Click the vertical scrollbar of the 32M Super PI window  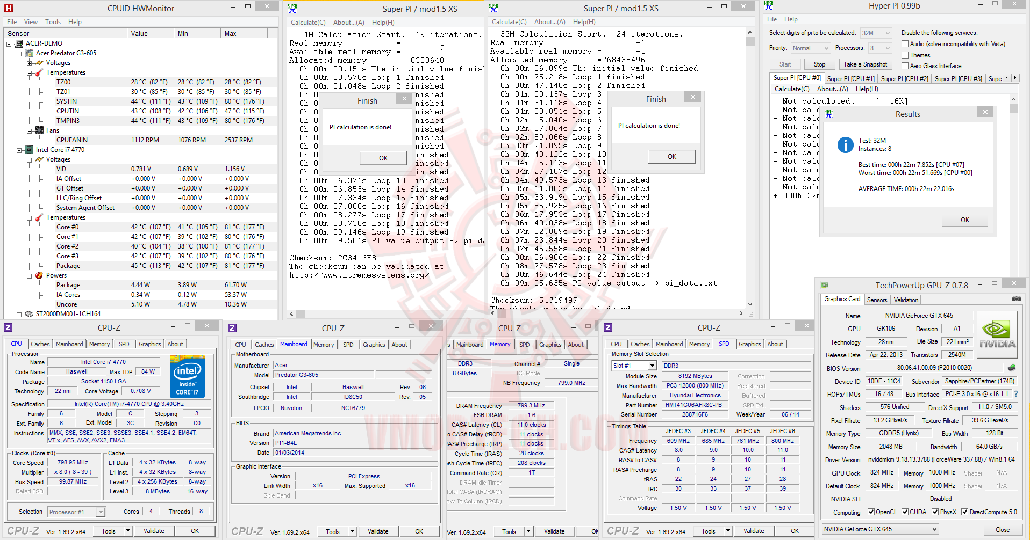click(x=750, y=169)
